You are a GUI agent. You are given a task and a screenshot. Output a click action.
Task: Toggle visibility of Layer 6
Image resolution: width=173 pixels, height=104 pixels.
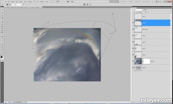(x=133, y=42)
